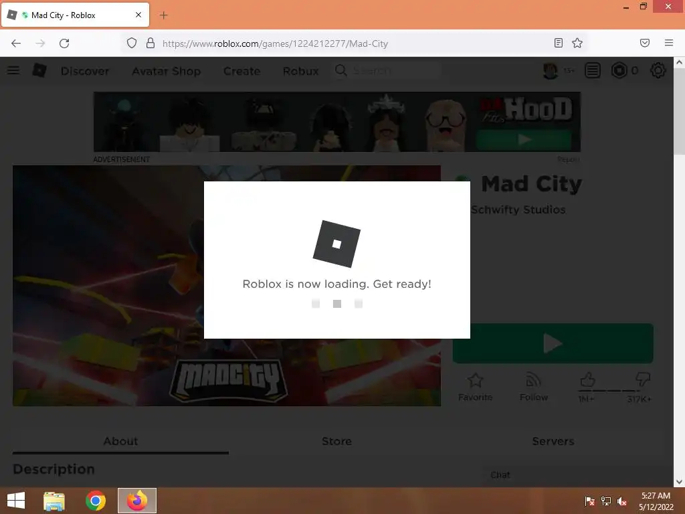Switch to the Servers tab
Viewport: 685px width, 514px height.
tap(553, 441)
